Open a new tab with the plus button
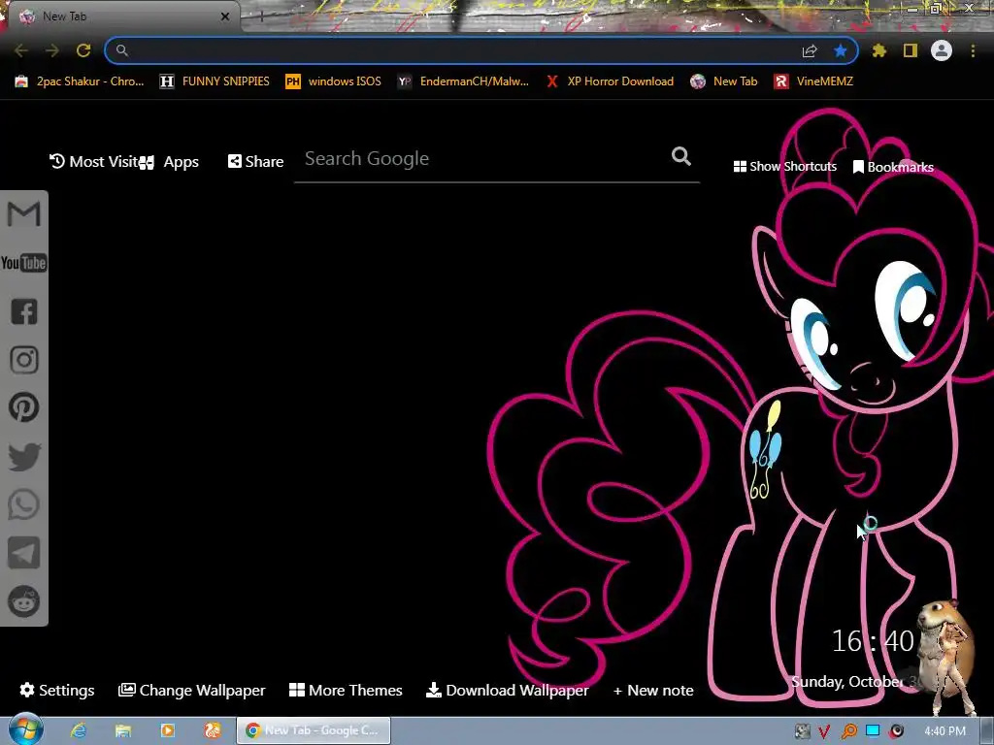The height and width of the screenshot is (745, 994). (261, 16)
